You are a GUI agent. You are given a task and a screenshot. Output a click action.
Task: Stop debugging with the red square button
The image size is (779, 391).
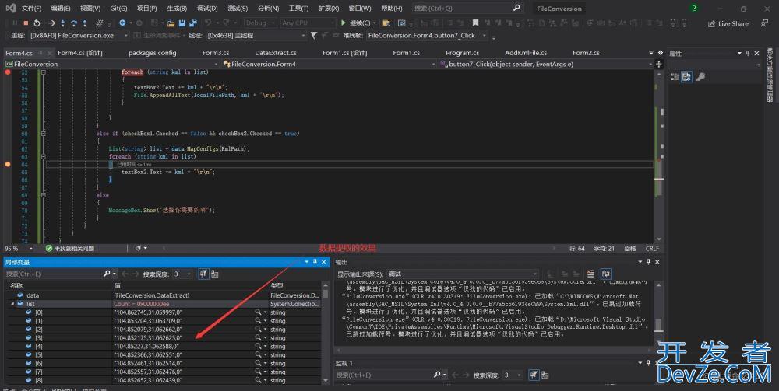pos(26,23)
